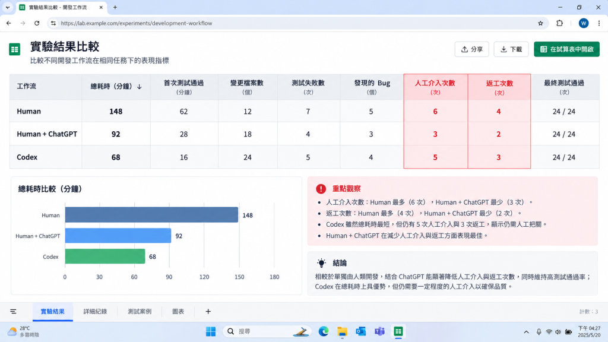This screenshot has height=342, width=608.
Task: Switch to the 實驗結果 sheet tab
Action: click(53, 311)
